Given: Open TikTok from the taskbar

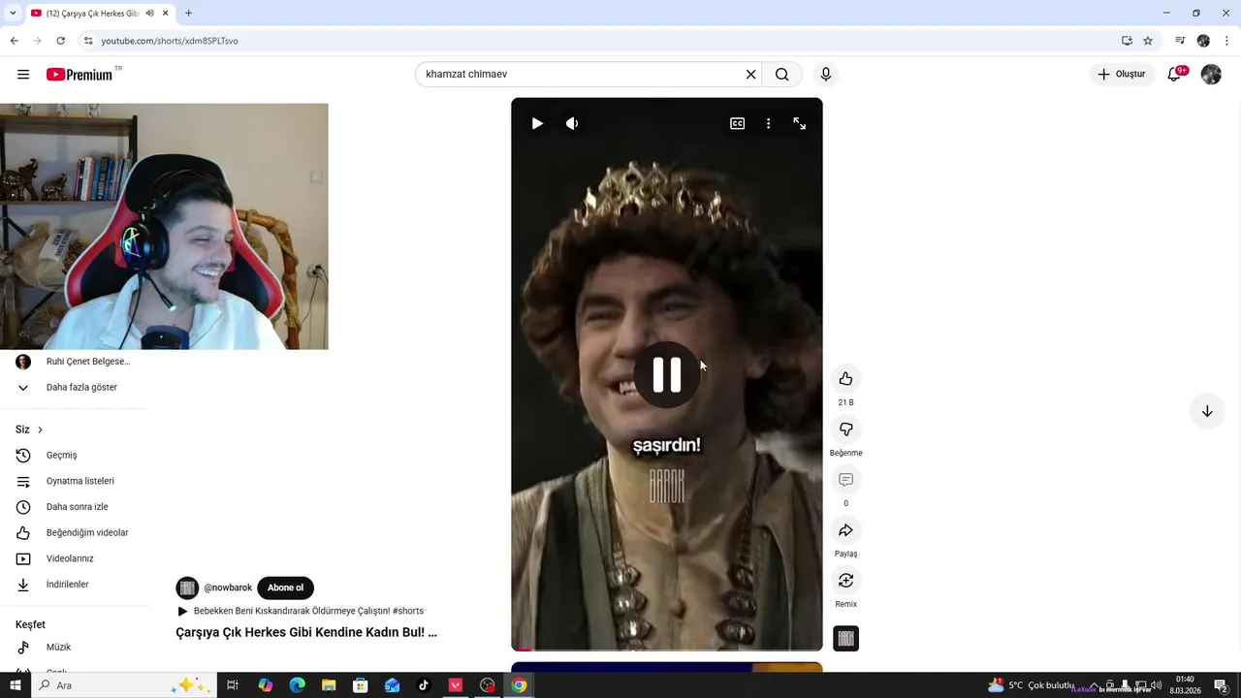Looking at the screenshot, I should point(424,685).
